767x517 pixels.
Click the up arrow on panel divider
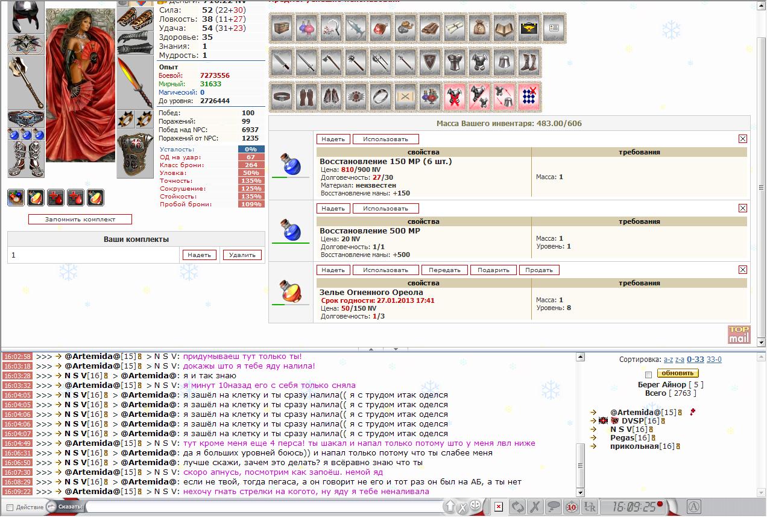pyautogui.click(x=371, y=349)
